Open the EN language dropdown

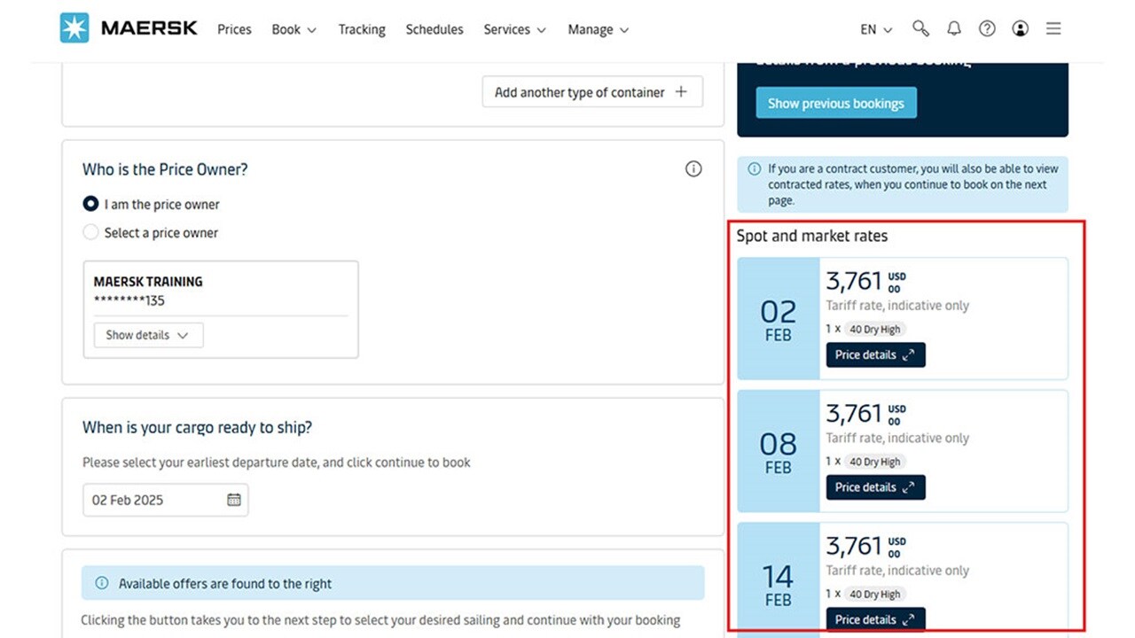pyautogui.click(x=874, y=28)
